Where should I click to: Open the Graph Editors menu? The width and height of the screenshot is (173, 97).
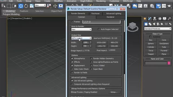point(86,1)
